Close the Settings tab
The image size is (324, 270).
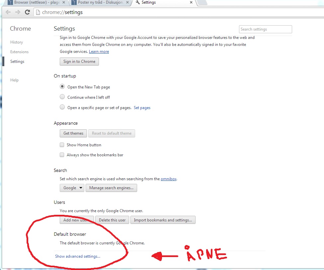[x=191, y=2]
